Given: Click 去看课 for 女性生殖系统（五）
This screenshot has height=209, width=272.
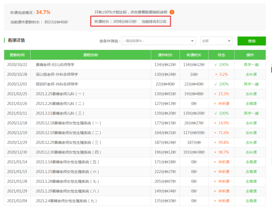Looking at the screenshot, I should point(251,162).
